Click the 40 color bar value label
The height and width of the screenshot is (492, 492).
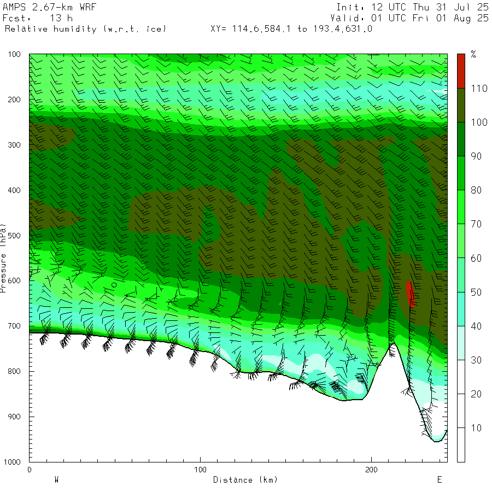click(476, 326)
